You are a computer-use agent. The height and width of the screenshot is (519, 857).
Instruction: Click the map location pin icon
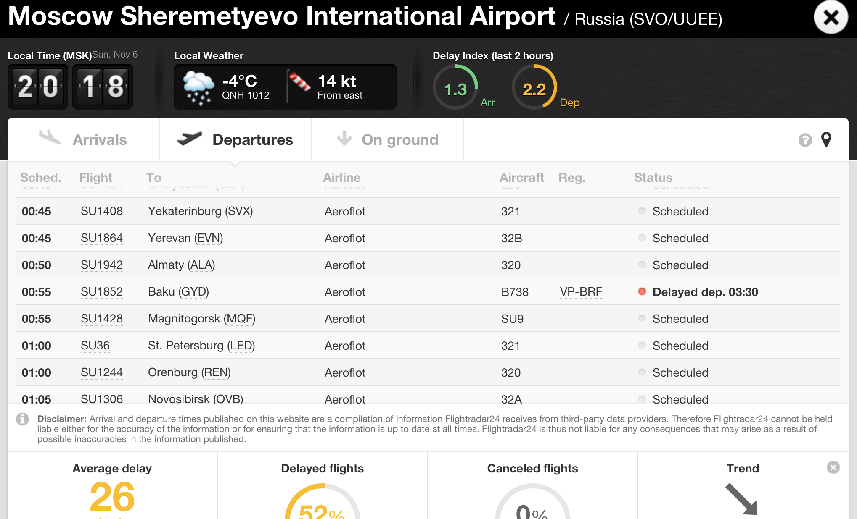pos(826,139)
